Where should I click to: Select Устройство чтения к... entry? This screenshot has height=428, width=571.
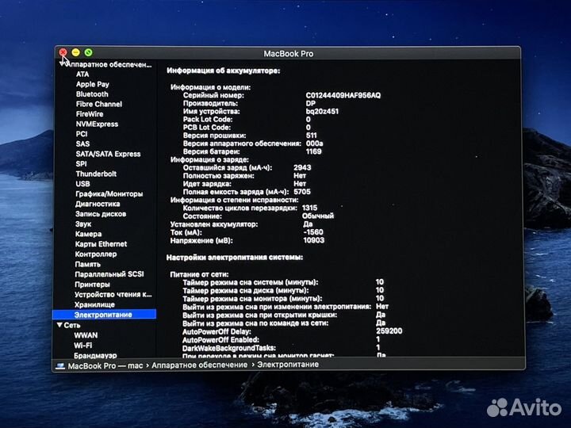coord(113,294)
